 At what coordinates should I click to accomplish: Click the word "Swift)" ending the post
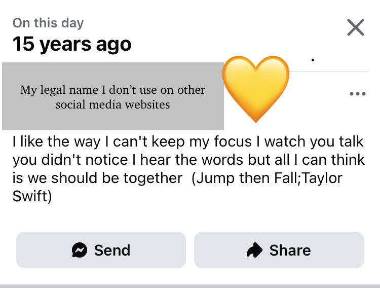pos(32,196)
